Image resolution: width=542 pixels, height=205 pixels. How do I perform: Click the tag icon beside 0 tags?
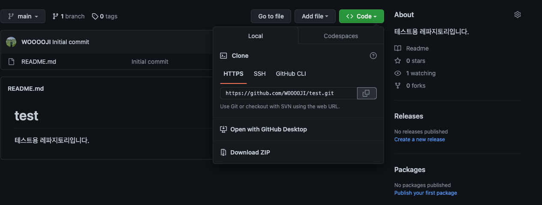click(x=95, y=16)
